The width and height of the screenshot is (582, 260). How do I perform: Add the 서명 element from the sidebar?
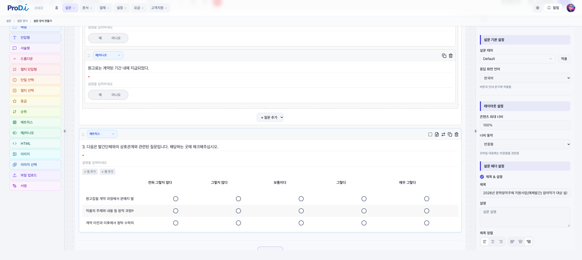[35, 186]
